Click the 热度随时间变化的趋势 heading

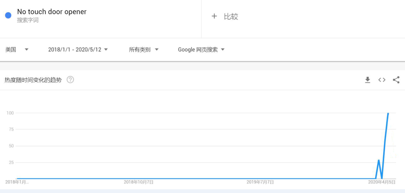33,80
